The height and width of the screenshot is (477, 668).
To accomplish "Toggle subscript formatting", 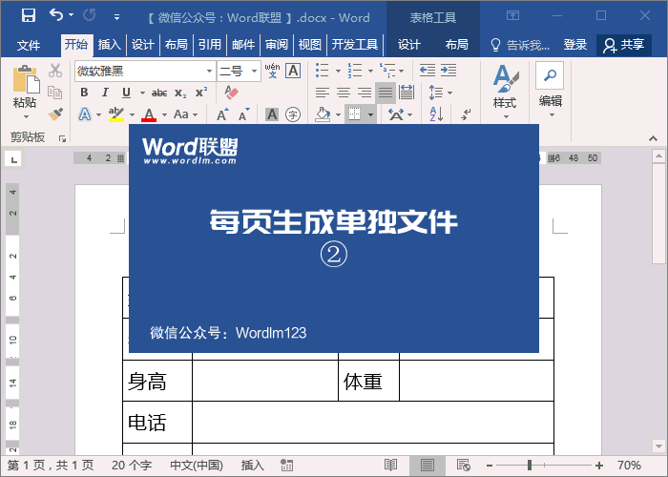I will click(x=180, y=93).
